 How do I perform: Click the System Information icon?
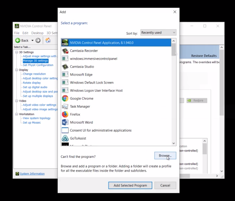pos(17,174)
